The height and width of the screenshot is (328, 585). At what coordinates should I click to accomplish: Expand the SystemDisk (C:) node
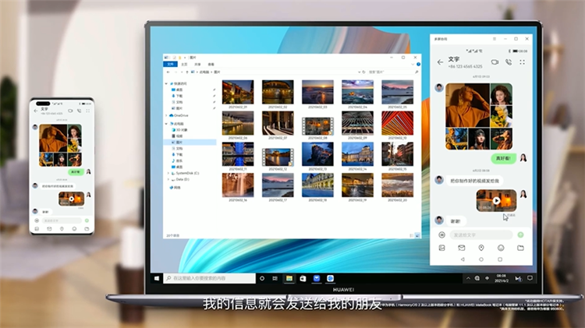168,173
